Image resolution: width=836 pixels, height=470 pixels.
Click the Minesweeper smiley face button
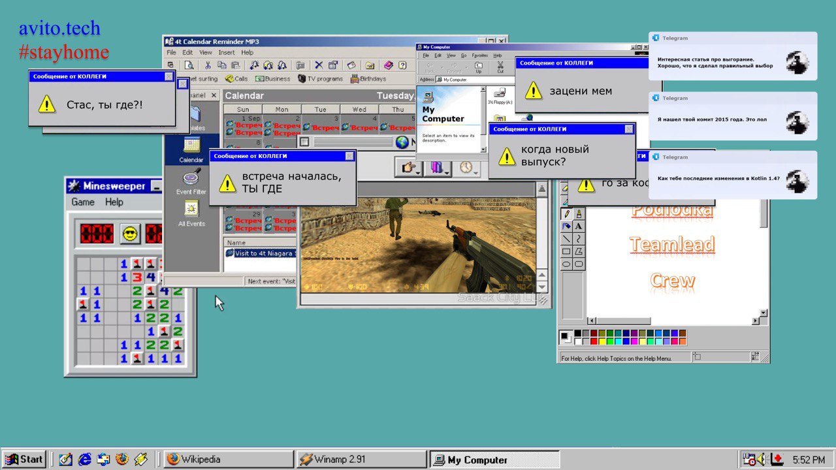[131, 234]
